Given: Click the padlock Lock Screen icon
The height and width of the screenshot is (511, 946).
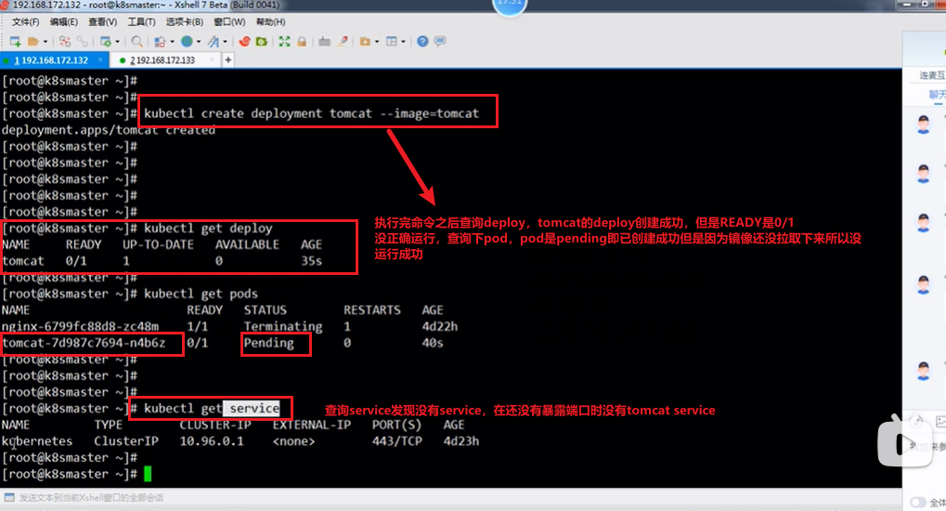Looking at the screenshot, I should pyautogui.click(x=302, y=41).
